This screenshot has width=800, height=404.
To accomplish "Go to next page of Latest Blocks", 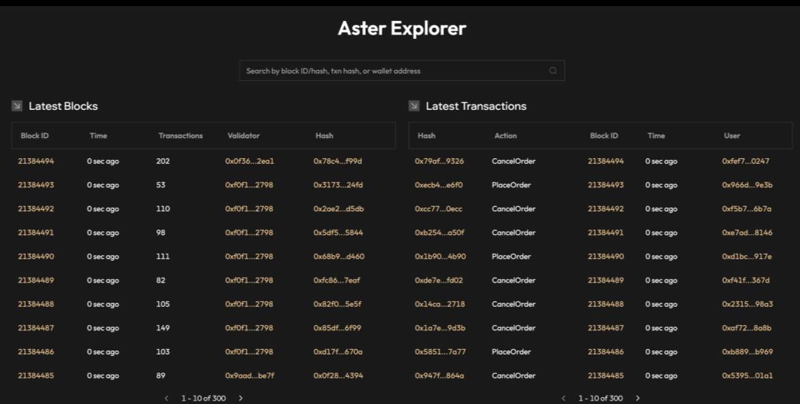I will 241,398.
